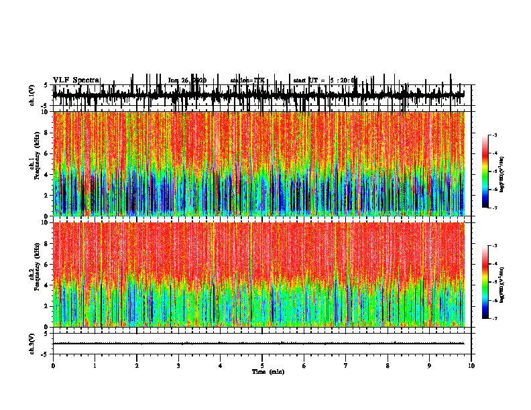Screen dimensions: 531x410
Task: Click the time axis tick label '1'
Action: pyautogui.click(x=95, y=366)
